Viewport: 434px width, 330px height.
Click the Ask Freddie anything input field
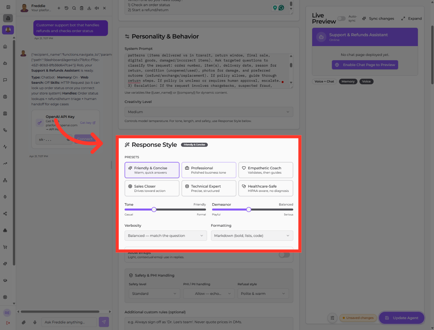(x=69, y=322)
